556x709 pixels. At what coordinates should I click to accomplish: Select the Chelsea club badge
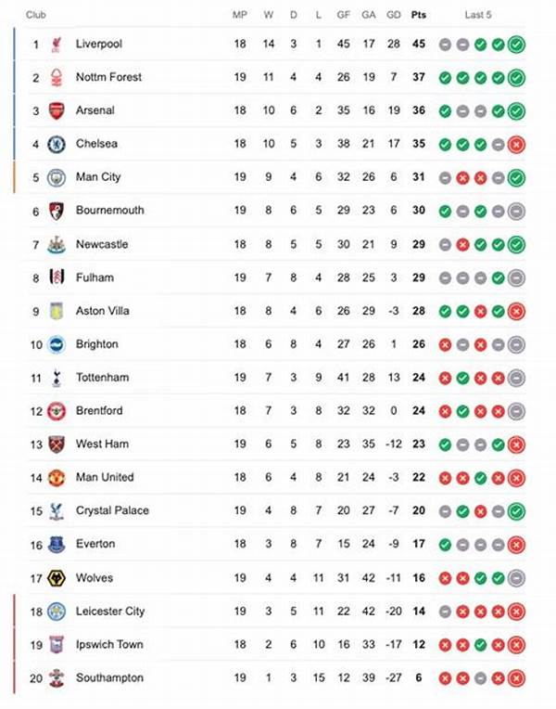point(57,144)
